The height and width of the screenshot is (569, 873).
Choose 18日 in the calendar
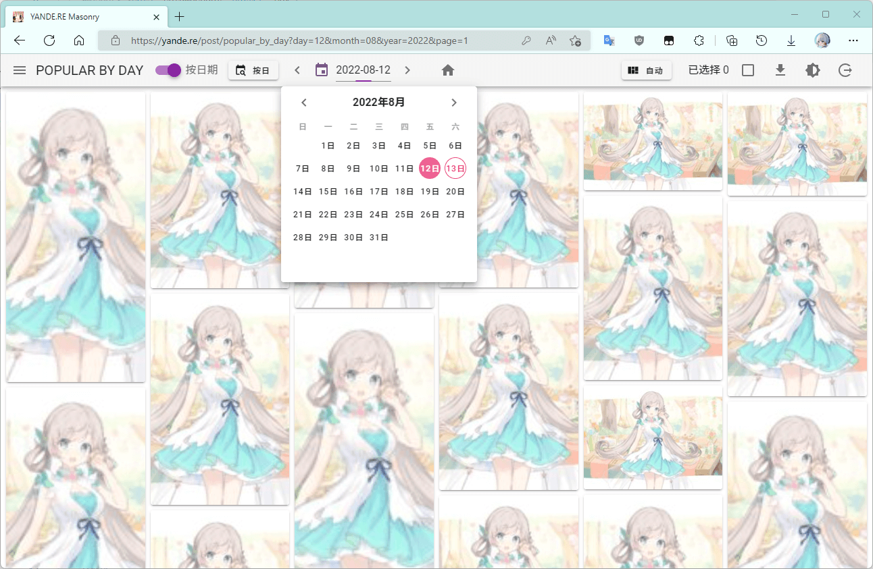pyautogui.click(x=405, y=192)
